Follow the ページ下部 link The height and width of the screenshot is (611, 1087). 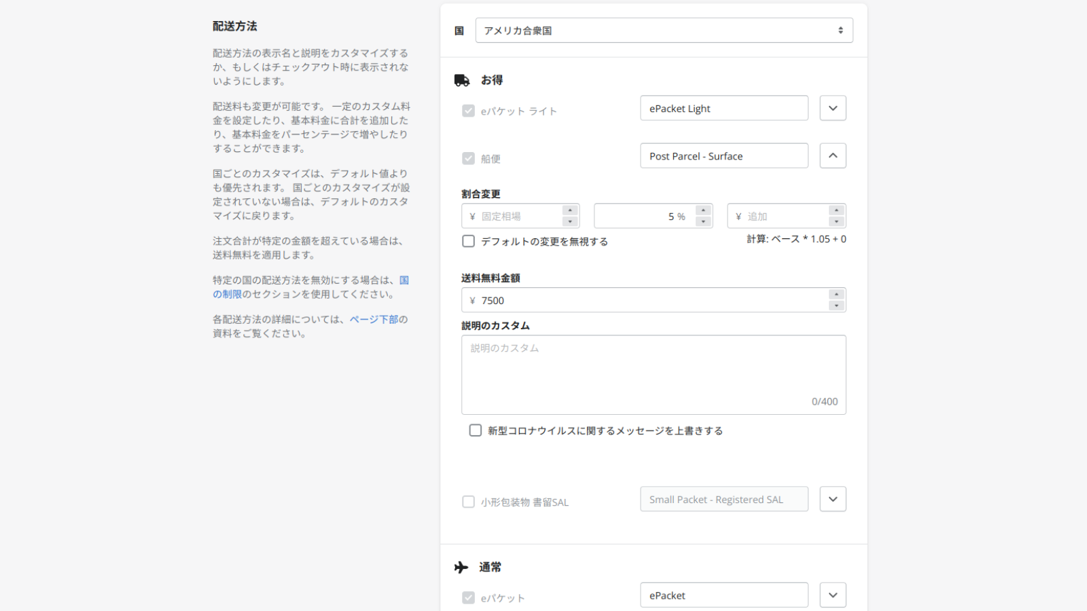[x=374, y=319]
